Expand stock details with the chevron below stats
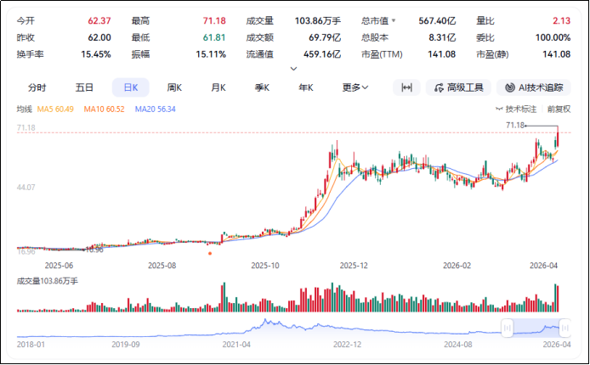The height and width of the screenshot is (365, 590). [x=294, y=68]
